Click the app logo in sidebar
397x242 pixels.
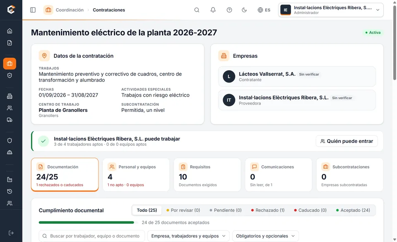[x=11, y=9]
